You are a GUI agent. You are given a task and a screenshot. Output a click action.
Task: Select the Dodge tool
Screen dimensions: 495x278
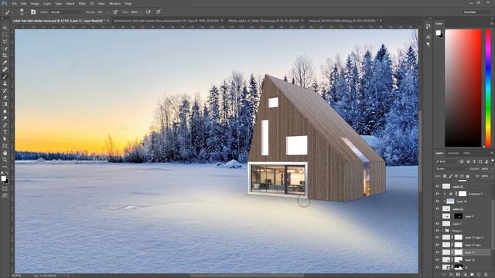pyautogui.click(x=5, y=118)
